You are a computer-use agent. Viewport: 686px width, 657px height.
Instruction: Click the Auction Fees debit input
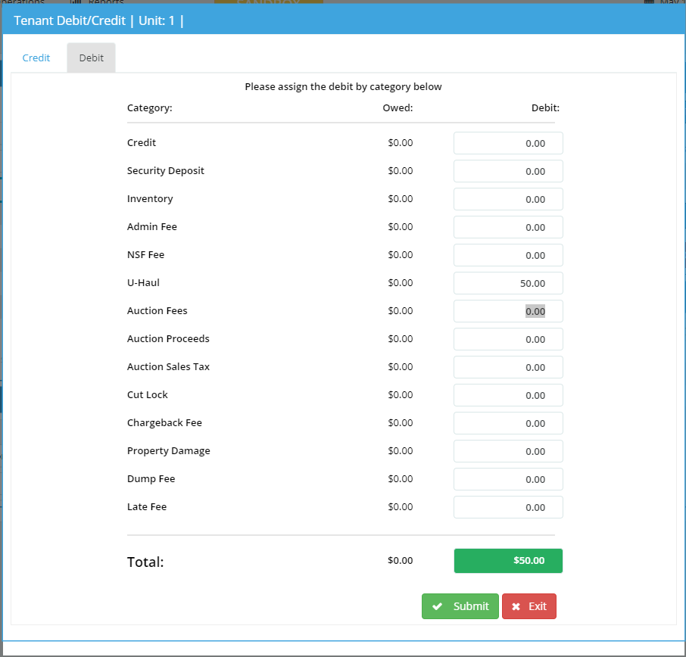(508, 311)
